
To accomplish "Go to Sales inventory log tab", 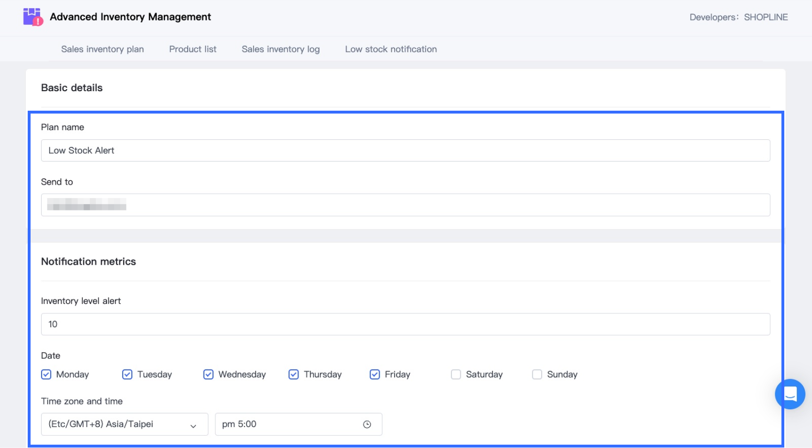I will coord(280,49).
